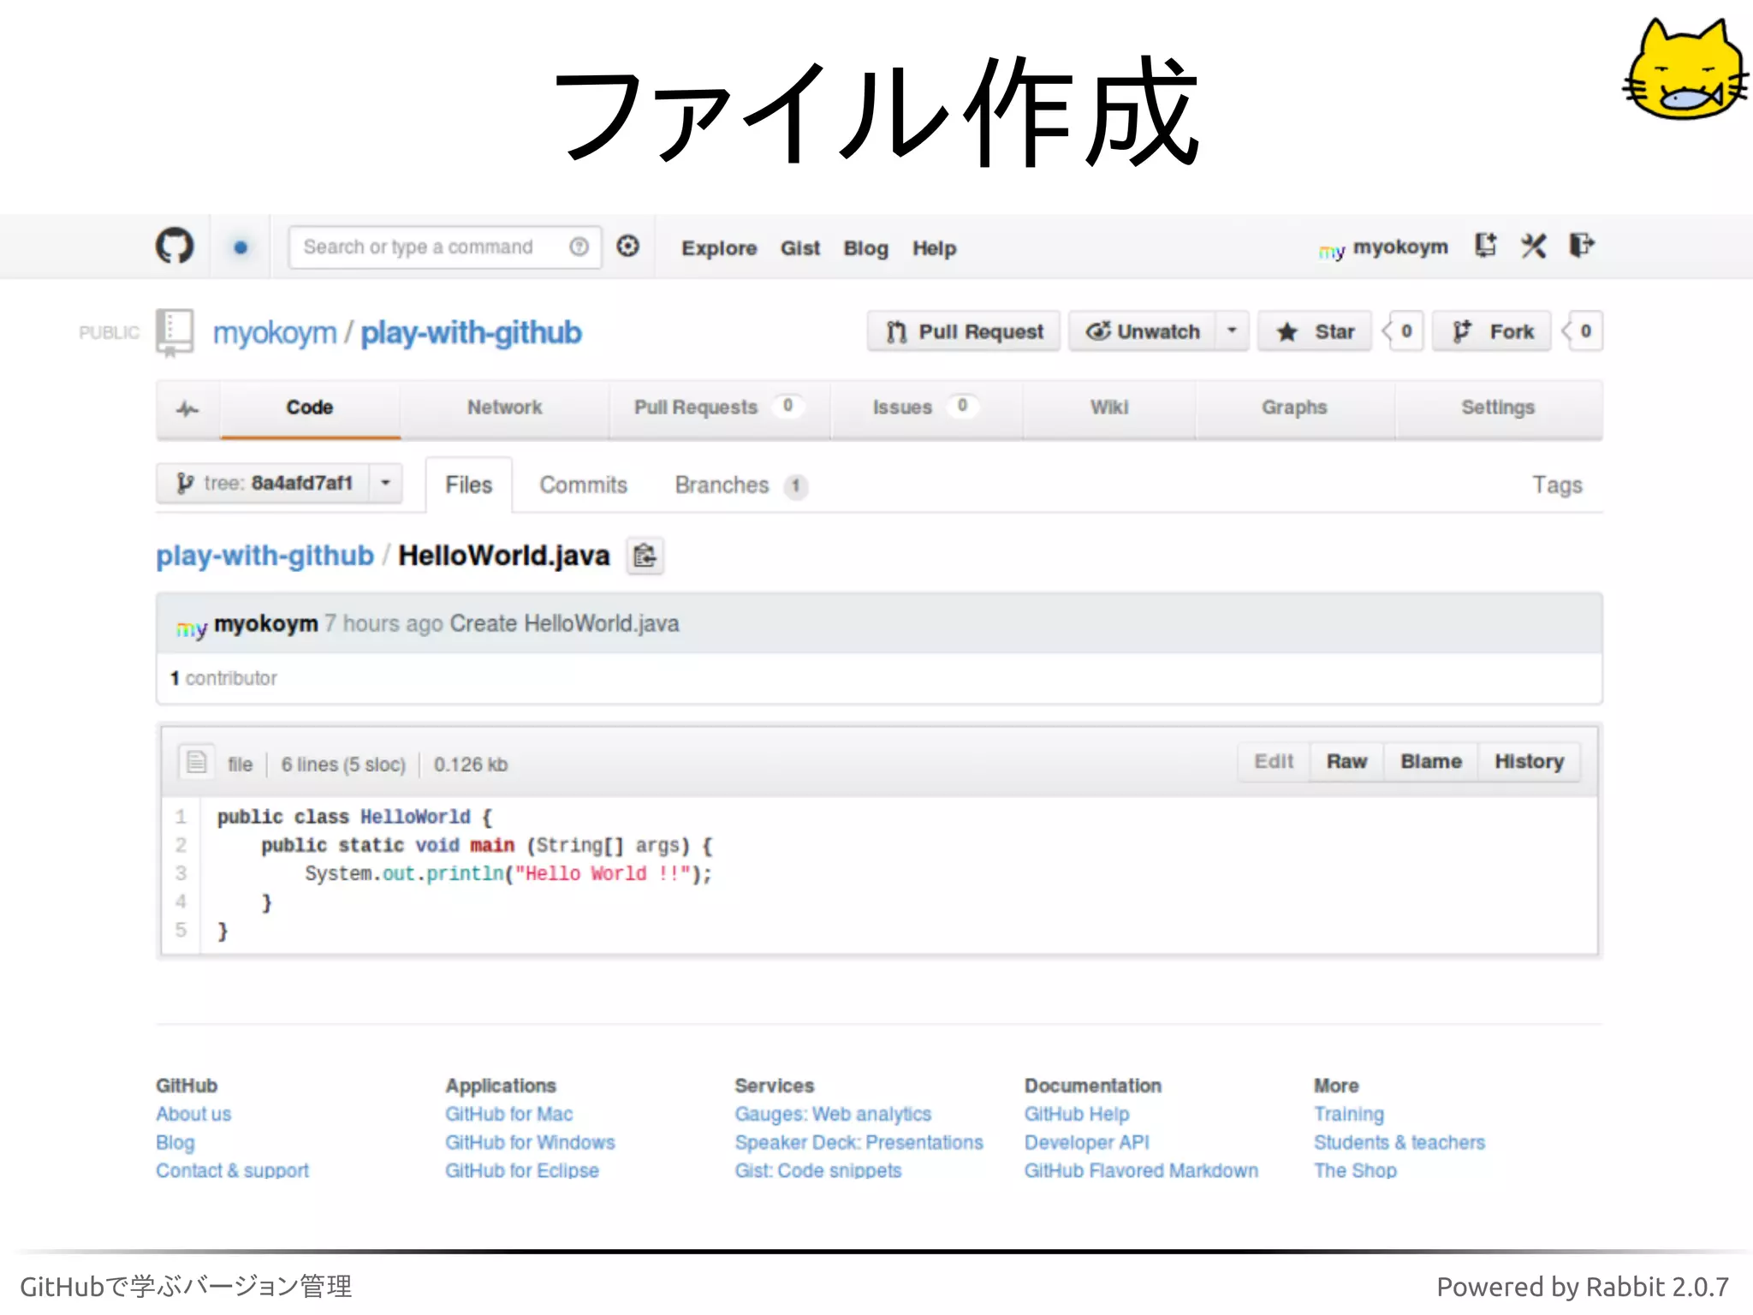View the Raw file
1753x1315 pixels.
tap(1346, 762)
